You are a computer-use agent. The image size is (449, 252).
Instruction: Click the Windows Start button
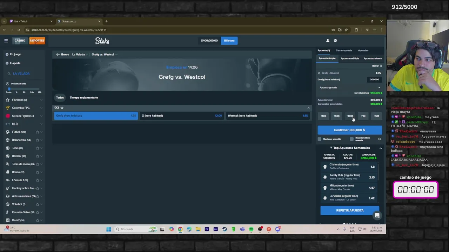[x=109, y=229]
